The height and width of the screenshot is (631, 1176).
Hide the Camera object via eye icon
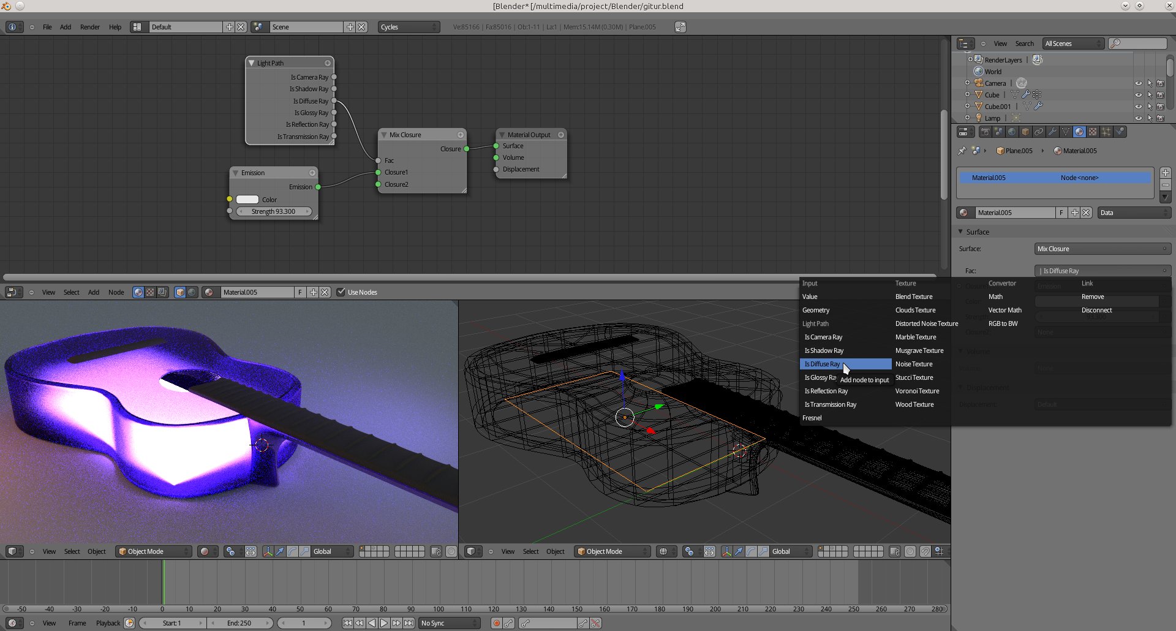pyautogui.click(x=1138, y=83)
